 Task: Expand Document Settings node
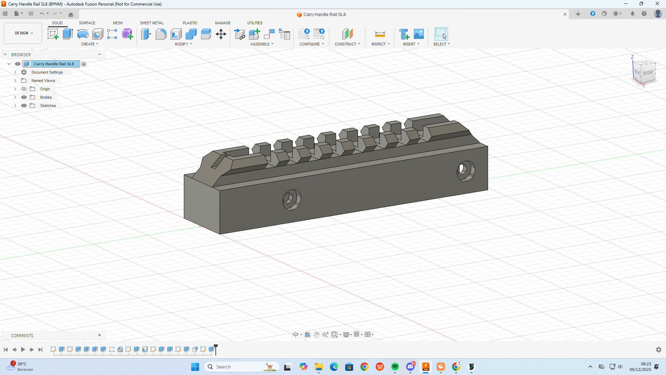(15, 72)
